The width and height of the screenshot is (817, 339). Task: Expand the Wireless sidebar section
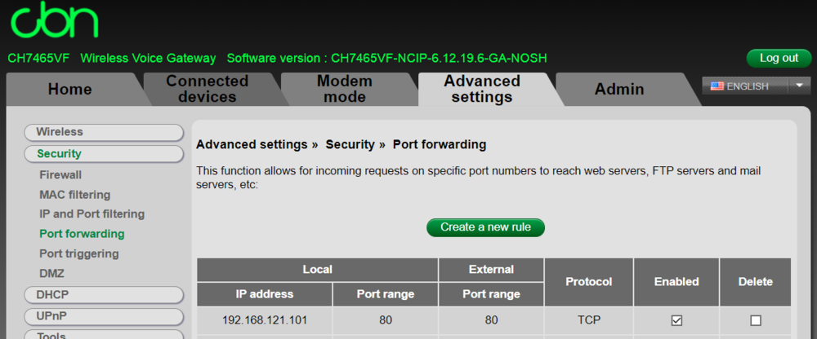coord(104,132)
